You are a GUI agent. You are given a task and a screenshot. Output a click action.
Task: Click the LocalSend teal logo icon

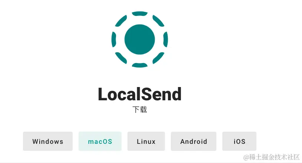140,39
